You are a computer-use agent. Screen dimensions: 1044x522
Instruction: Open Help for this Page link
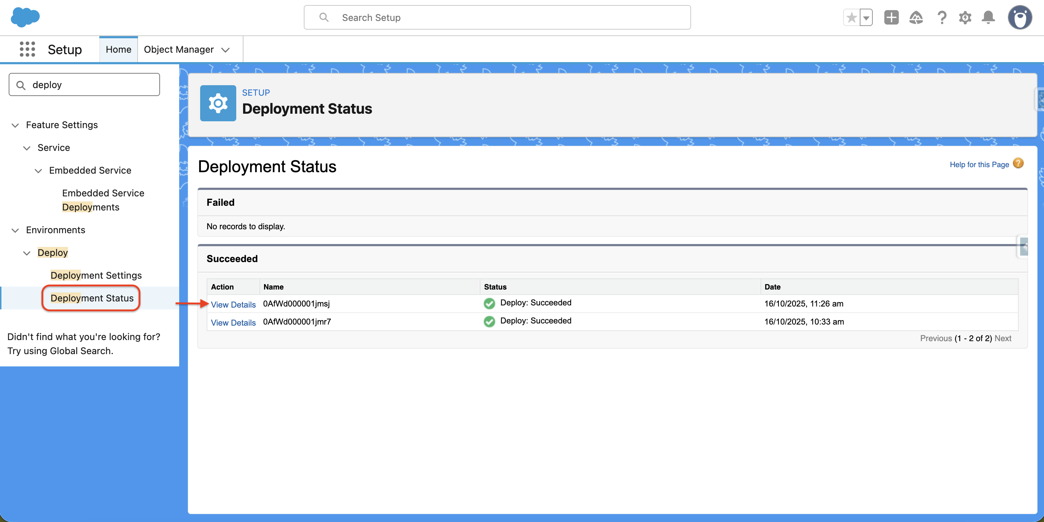[979, 164]
